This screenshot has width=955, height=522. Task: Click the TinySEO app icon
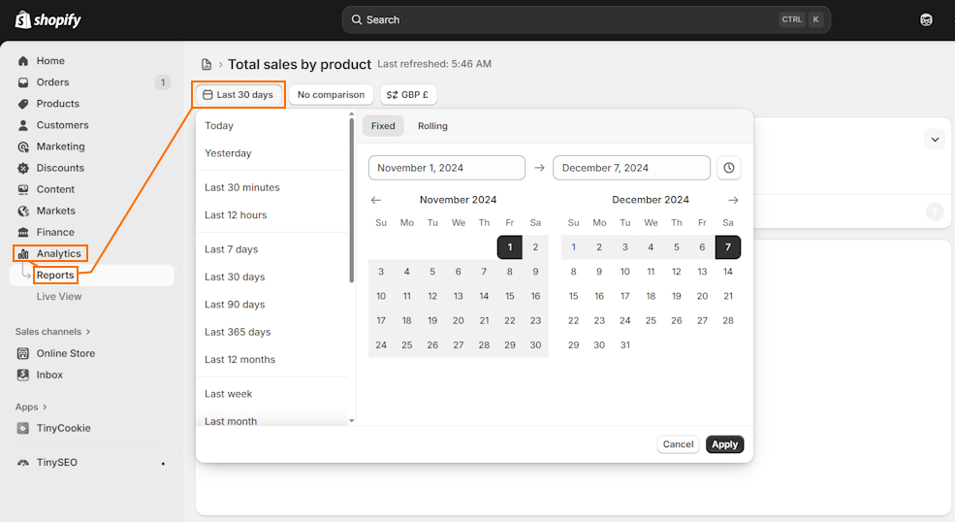(x=23, y=463)
